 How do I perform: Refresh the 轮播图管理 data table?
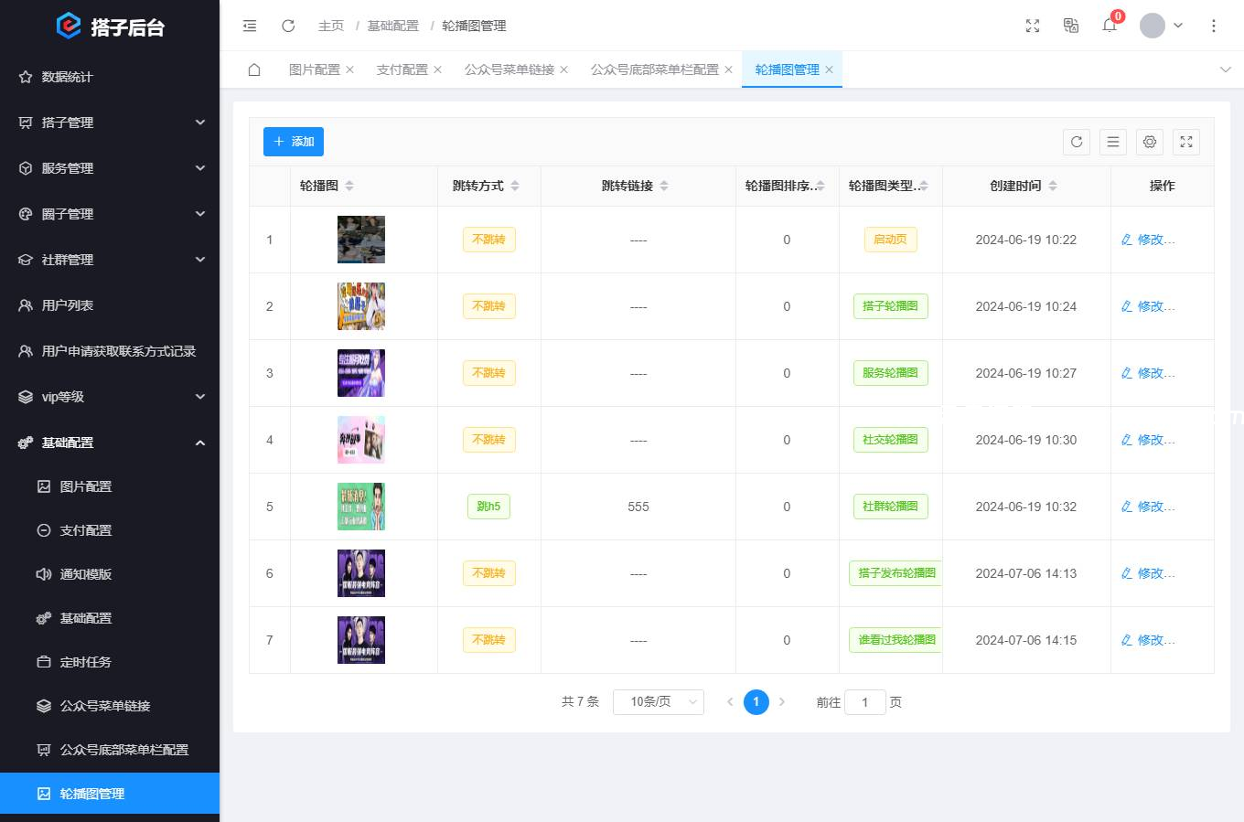tap(1077, 142)
